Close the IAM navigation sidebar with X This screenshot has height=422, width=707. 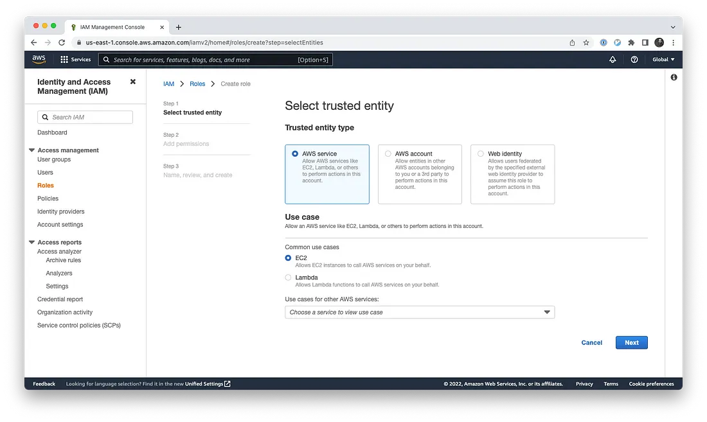(x=132, y=82)
